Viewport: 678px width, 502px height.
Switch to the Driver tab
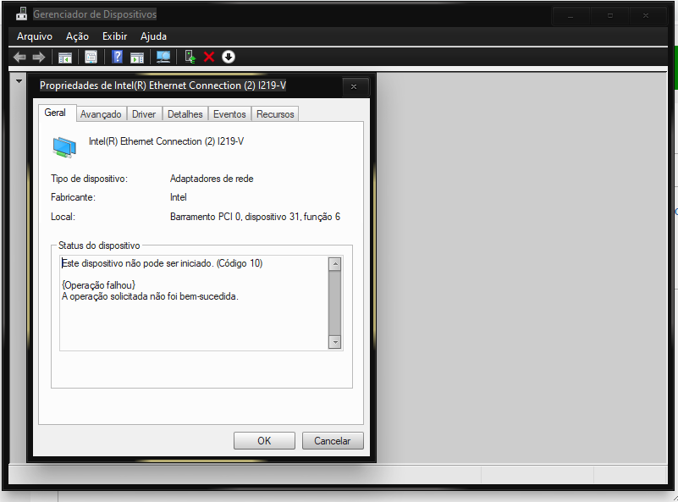pyautogui.click(x=144, y=114)
